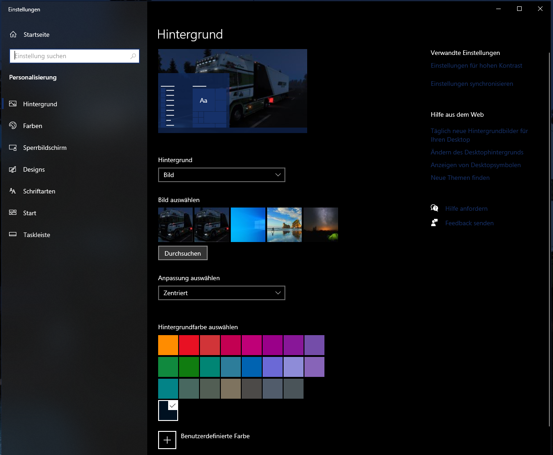
Task: Select the starry night tent wallpaper thumbnail
Action: 321,225
